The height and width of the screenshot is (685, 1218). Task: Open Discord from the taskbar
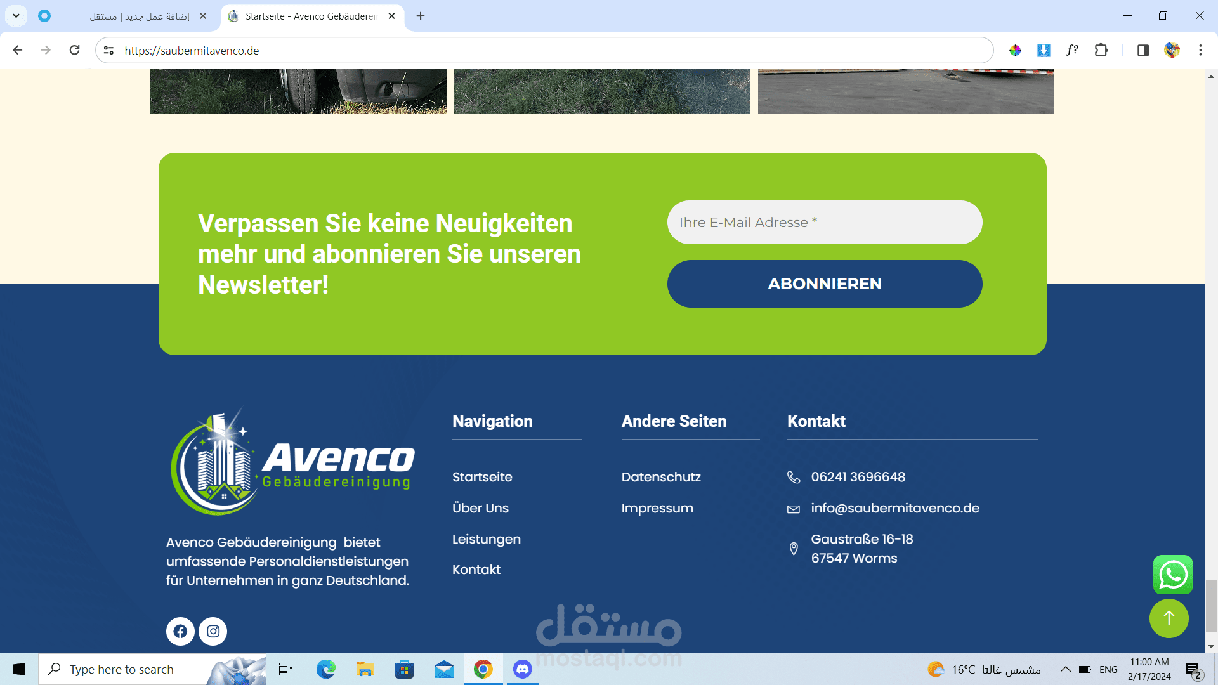(522, 669)
